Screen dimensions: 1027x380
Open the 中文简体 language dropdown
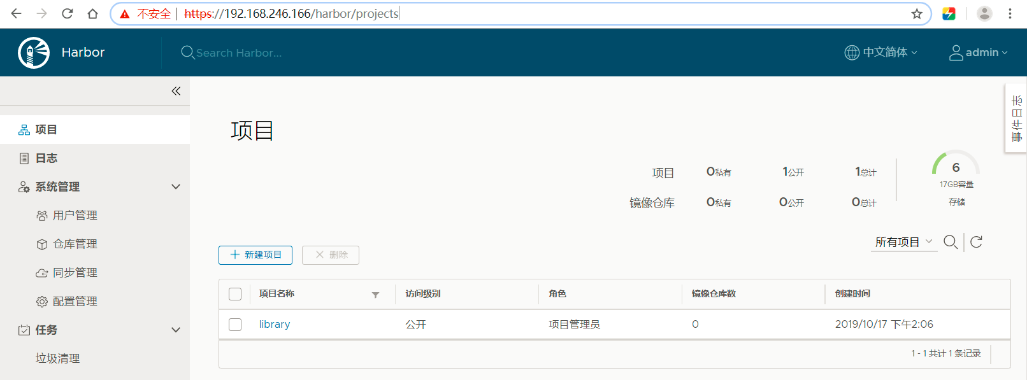tap(881, 52)
